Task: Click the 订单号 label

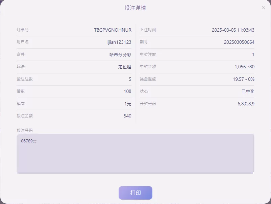Action: click(x=23, y=30)
